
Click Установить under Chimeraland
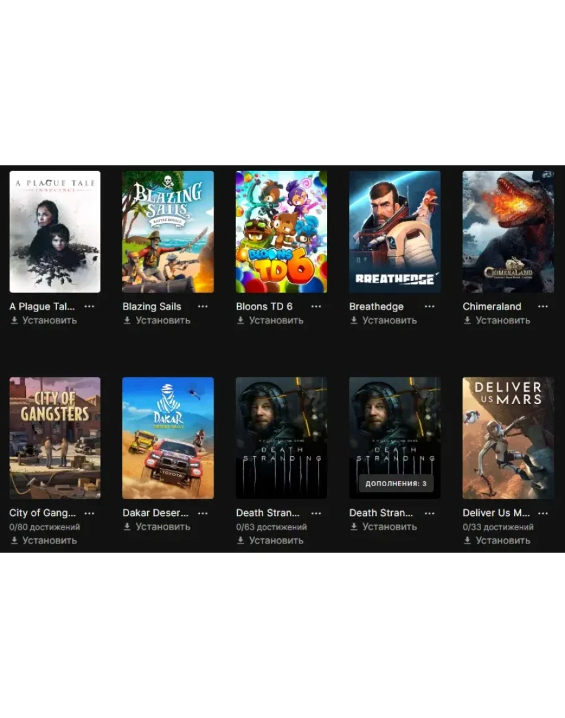[497, 320]
